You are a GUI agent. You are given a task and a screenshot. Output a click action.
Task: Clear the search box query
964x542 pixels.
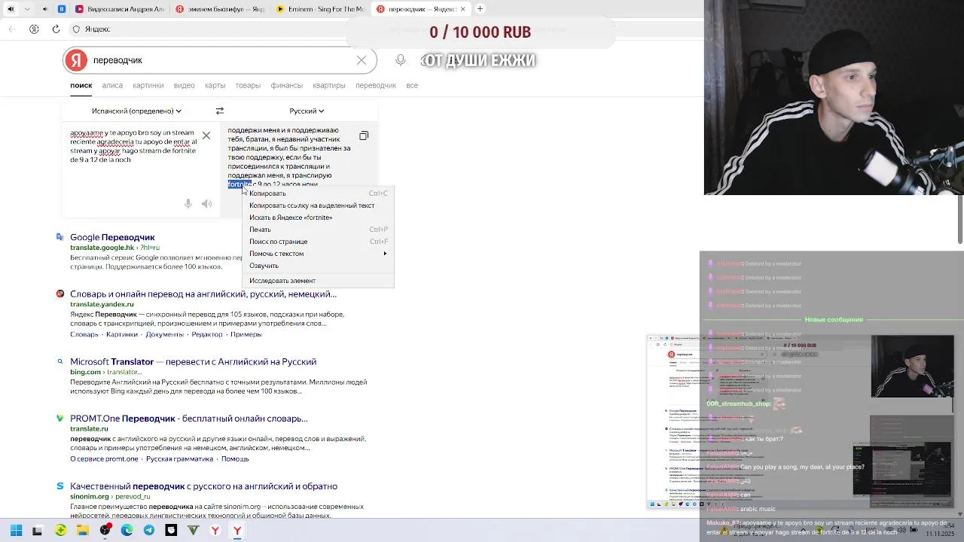pos(361,60)
